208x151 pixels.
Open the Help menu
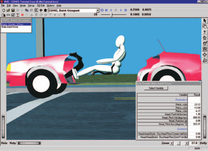pyautogui.click(x=59, y=5)
